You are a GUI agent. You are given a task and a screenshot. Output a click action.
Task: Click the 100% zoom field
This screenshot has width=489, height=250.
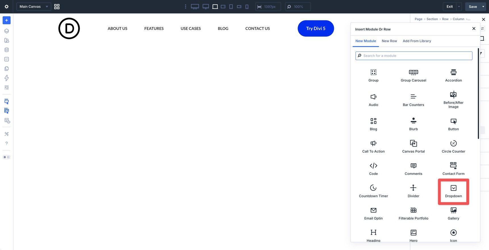pyautogui.click(x=298, y=7)
